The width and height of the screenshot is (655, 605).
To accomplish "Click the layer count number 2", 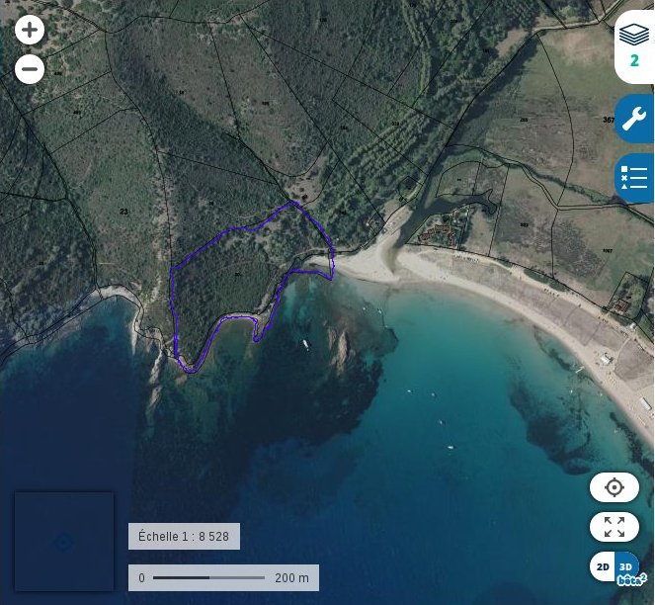I will [x=634, y=61].
